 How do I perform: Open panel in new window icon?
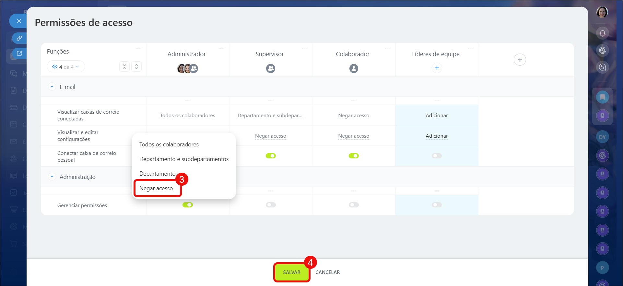point(19,53)
